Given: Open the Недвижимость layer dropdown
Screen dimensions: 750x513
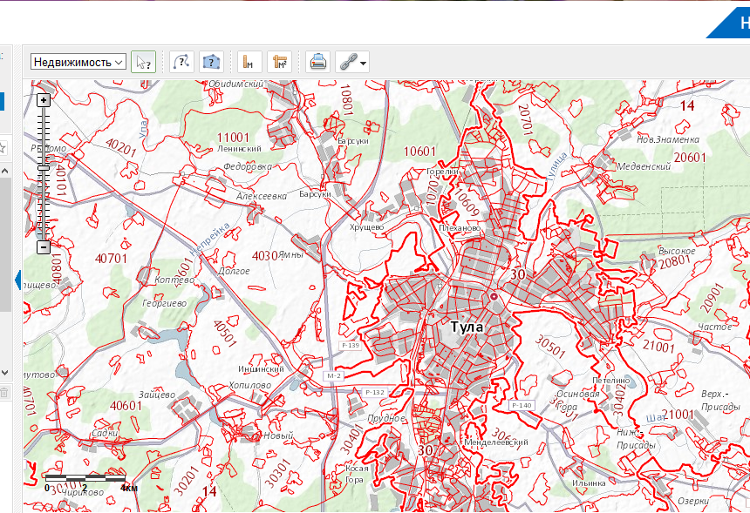Looking at the screenshot, I should coord(78,62).
